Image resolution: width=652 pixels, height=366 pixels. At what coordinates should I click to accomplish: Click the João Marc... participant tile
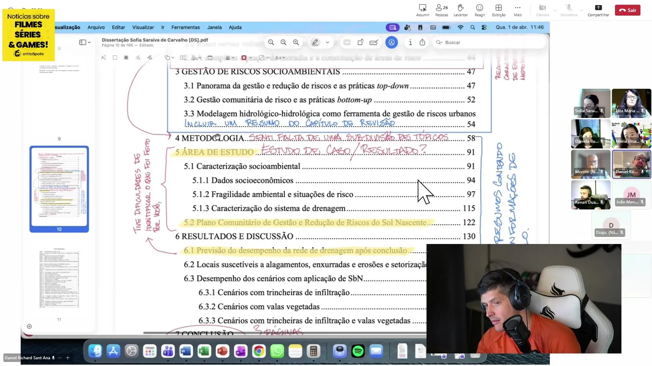click(631, 195)
